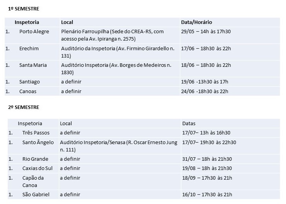Screen dimensions: 286x204
Task: Click the Canoas row name
Action: click(28, 91)
